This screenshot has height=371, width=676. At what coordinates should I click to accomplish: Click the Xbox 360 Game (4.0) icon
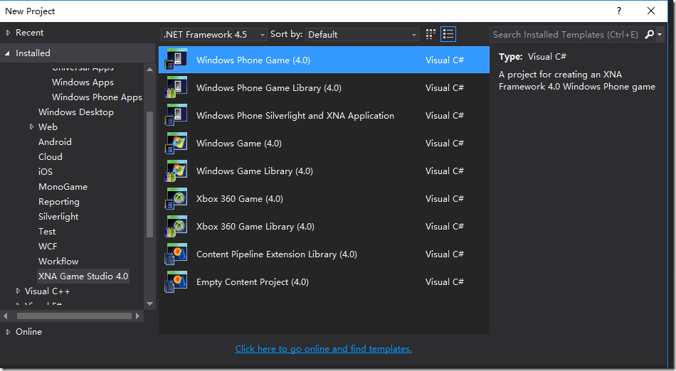click(x=176, y=198)
